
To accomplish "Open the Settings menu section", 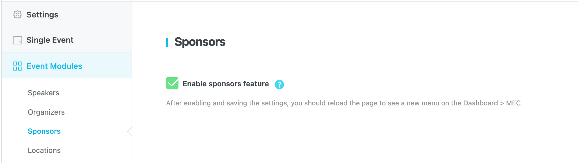I will (x=42, y=15).
